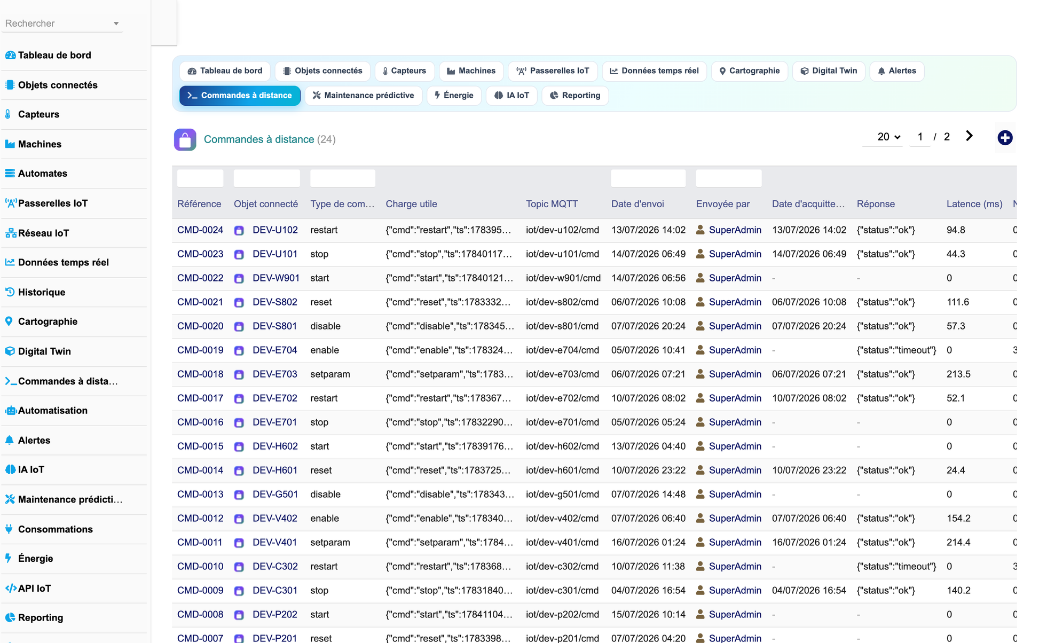Click the Alertes bell sidebar icon

pos(10,440)
